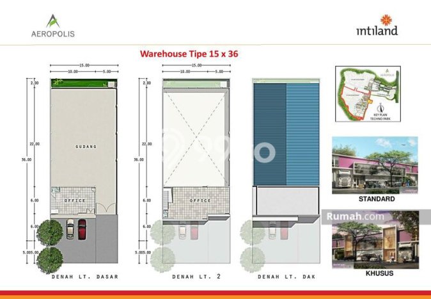
Task: Open the KHUSUS facade rendering image
Action: (375, 239)
